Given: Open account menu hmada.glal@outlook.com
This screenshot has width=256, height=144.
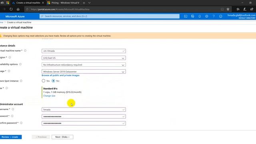Looking at the screenshot, I should (x=242, y=16).
